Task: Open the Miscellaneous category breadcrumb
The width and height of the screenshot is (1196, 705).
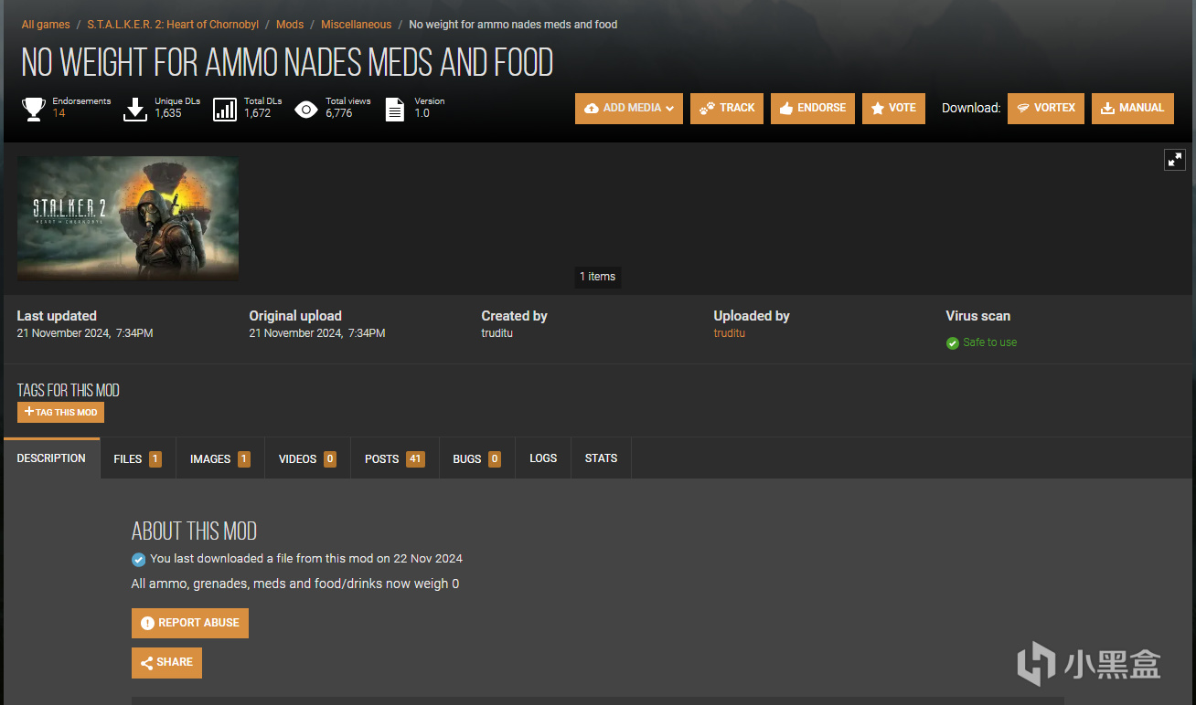Action: coord(356,25)
